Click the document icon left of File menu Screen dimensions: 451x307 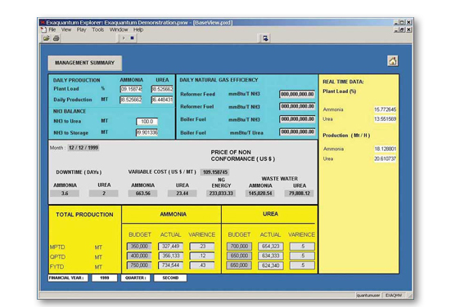[x=43, y=29]
